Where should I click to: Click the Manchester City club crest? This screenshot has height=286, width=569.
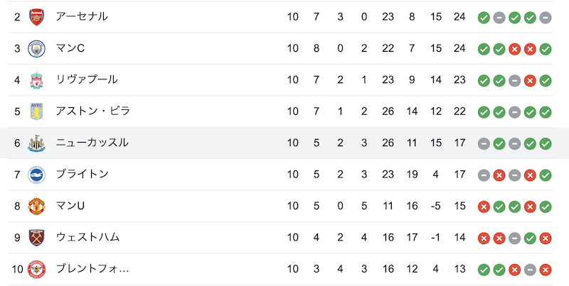[36, 48]
